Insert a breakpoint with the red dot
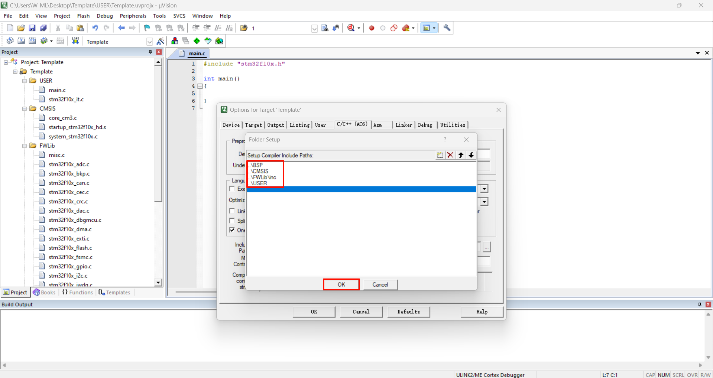This screenshot has width=713, height=378. tap(372, 28)
